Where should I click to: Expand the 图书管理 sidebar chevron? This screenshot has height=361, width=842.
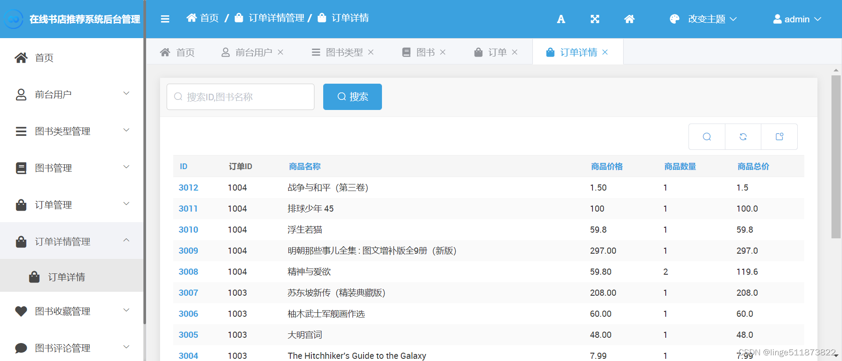126,167
